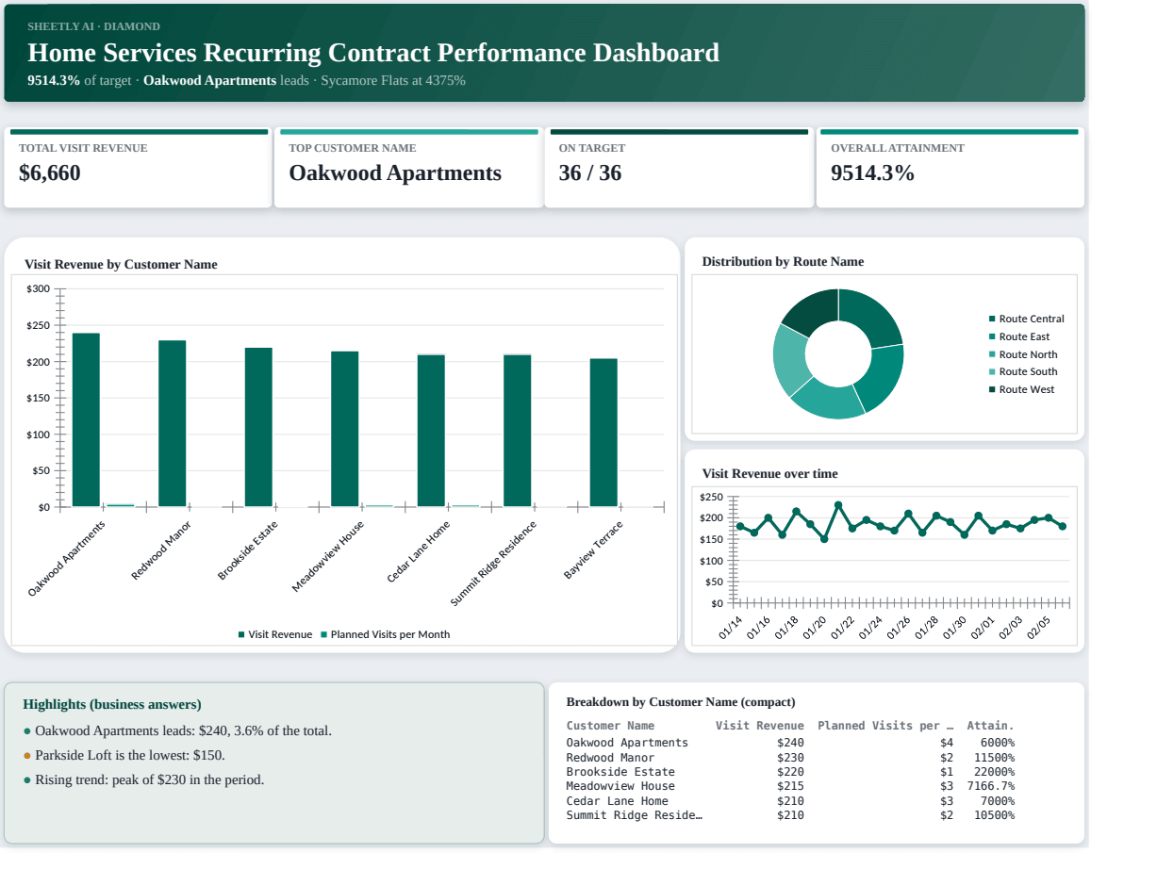Click the 'Visit Revenue over time' chart title
Image resolution: width=1157 pixels, height=869 pixels.
point(769,473)
